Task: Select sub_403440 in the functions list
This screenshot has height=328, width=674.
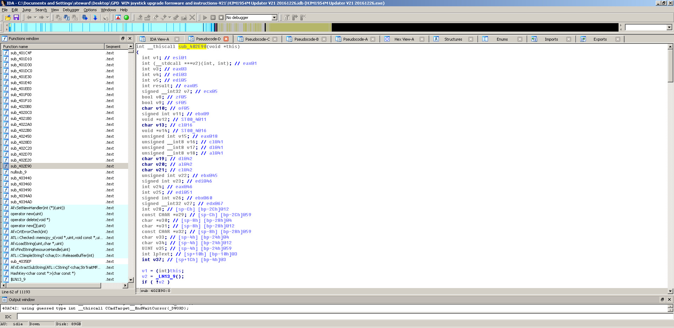Action: 21,178
